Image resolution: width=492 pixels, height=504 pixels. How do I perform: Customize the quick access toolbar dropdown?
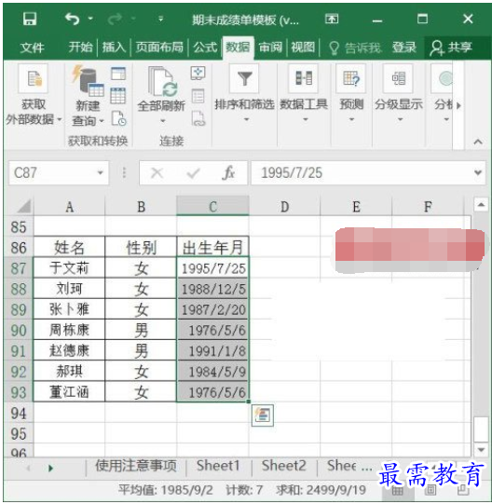tap(160, 20)
